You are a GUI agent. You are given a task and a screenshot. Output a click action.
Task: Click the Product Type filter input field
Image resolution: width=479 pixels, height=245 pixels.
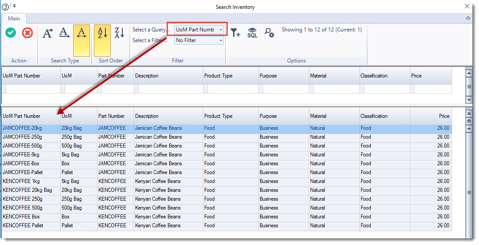tap(233, 89)
